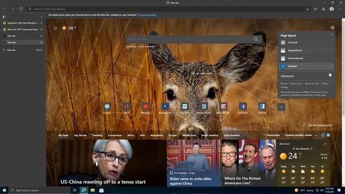Switch to the Top Stories tab
345x194 pixels.
[80, 135]
